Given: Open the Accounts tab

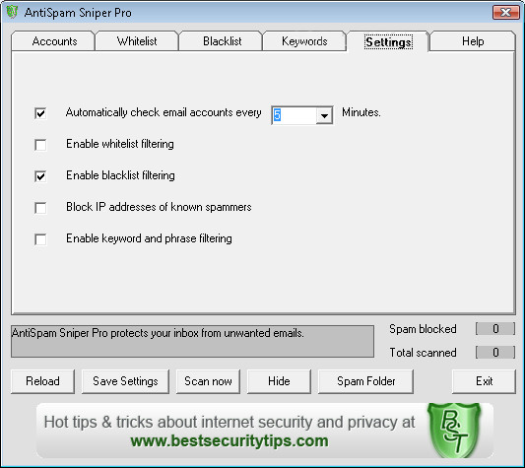Looking at the screenshot, I should (53, 41).
